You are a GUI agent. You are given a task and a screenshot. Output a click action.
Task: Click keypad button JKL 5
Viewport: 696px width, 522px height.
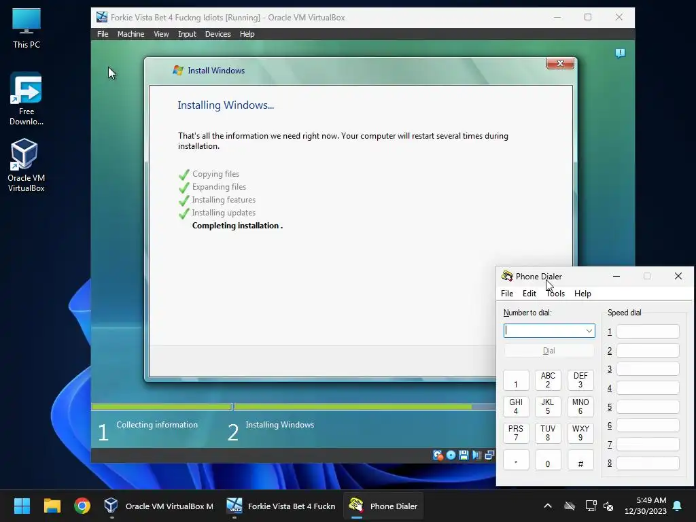tap(548, 406)
